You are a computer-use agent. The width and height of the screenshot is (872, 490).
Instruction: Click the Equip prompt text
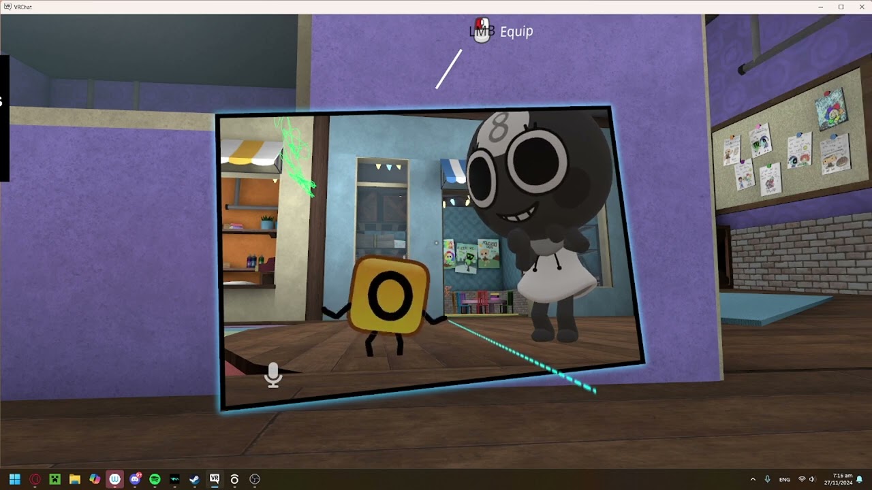pyautogui.click(x=516, y=31)
